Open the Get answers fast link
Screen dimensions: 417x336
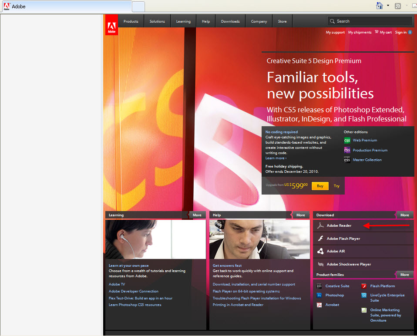tap(227, 265)
